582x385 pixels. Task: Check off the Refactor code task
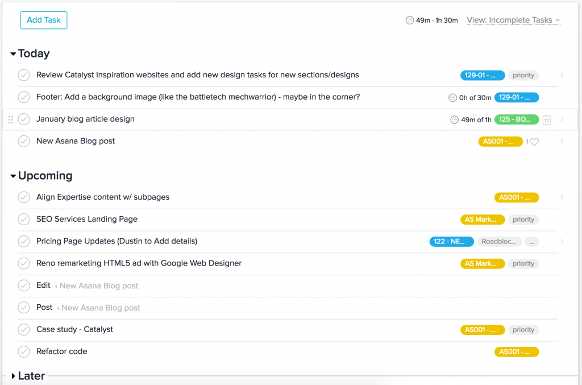tap(23, 351)
